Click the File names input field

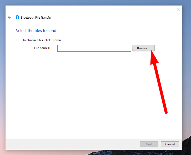coord(94,48)
